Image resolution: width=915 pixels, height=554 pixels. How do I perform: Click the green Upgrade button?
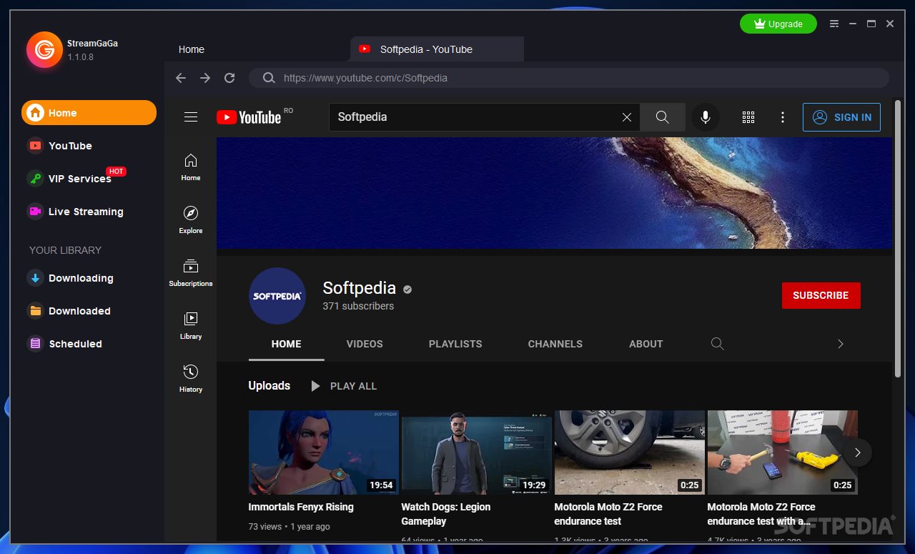[x=778, y=24]
